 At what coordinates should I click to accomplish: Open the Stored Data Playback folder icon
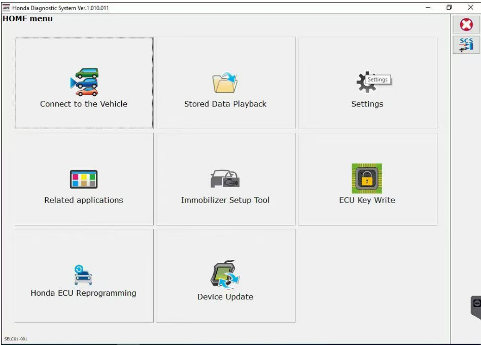point(225,83)
